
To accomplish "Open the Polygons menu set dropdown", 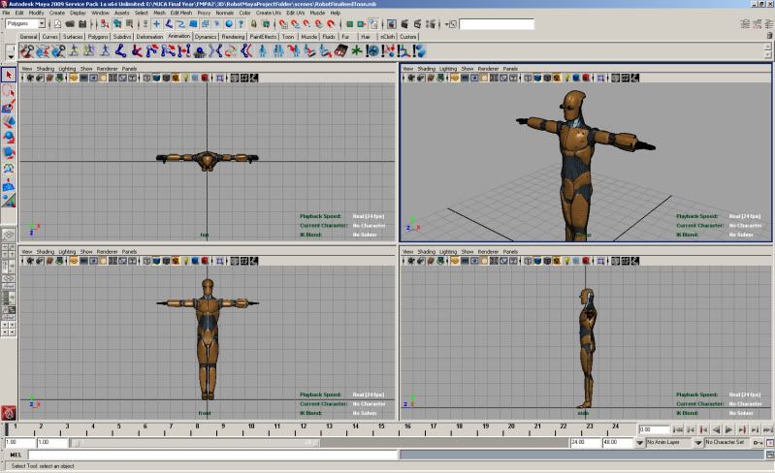I will (x=26, y=23).
